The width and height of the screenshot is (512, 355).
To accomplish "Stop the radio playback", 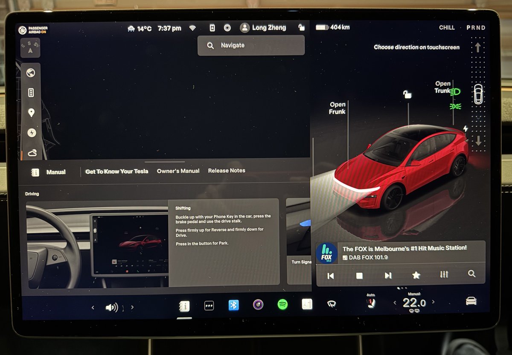I will (x=359, y=276).
